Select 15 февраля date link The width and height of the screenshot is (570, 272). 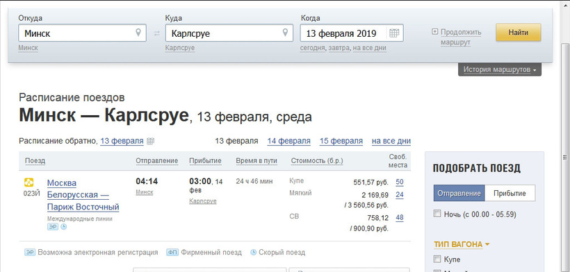pyautogui.click(x=341, y=141)
